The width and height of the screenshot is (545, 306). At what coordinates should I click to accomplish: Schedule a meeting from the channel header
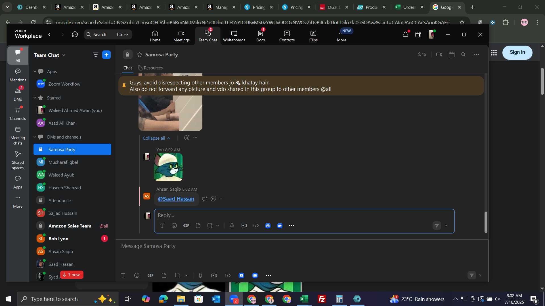(x=452, y=54)
